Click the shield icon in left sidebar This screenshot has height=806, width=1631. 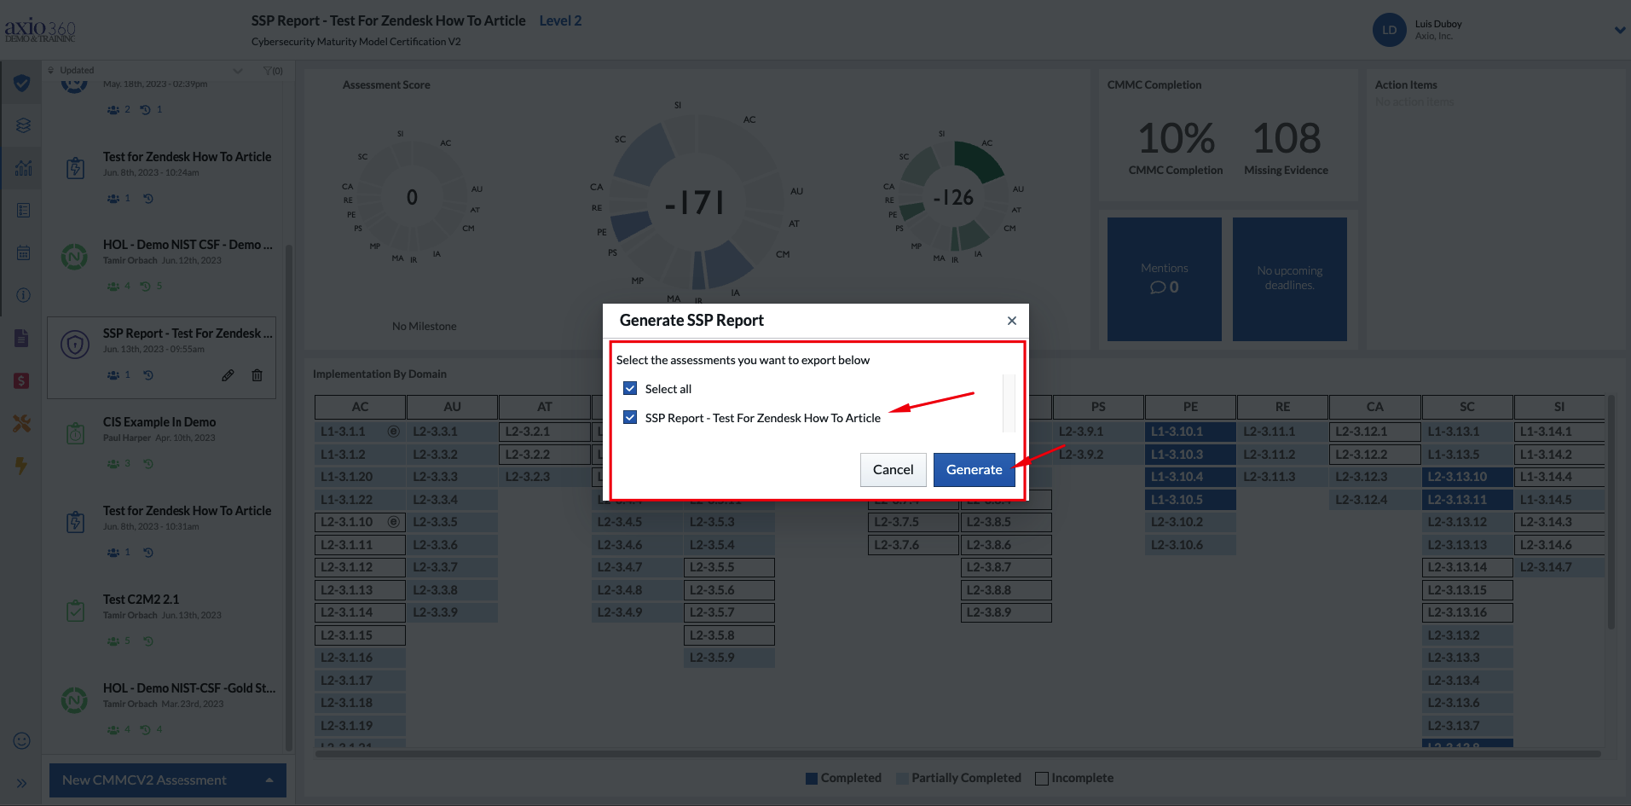point(22,83)
